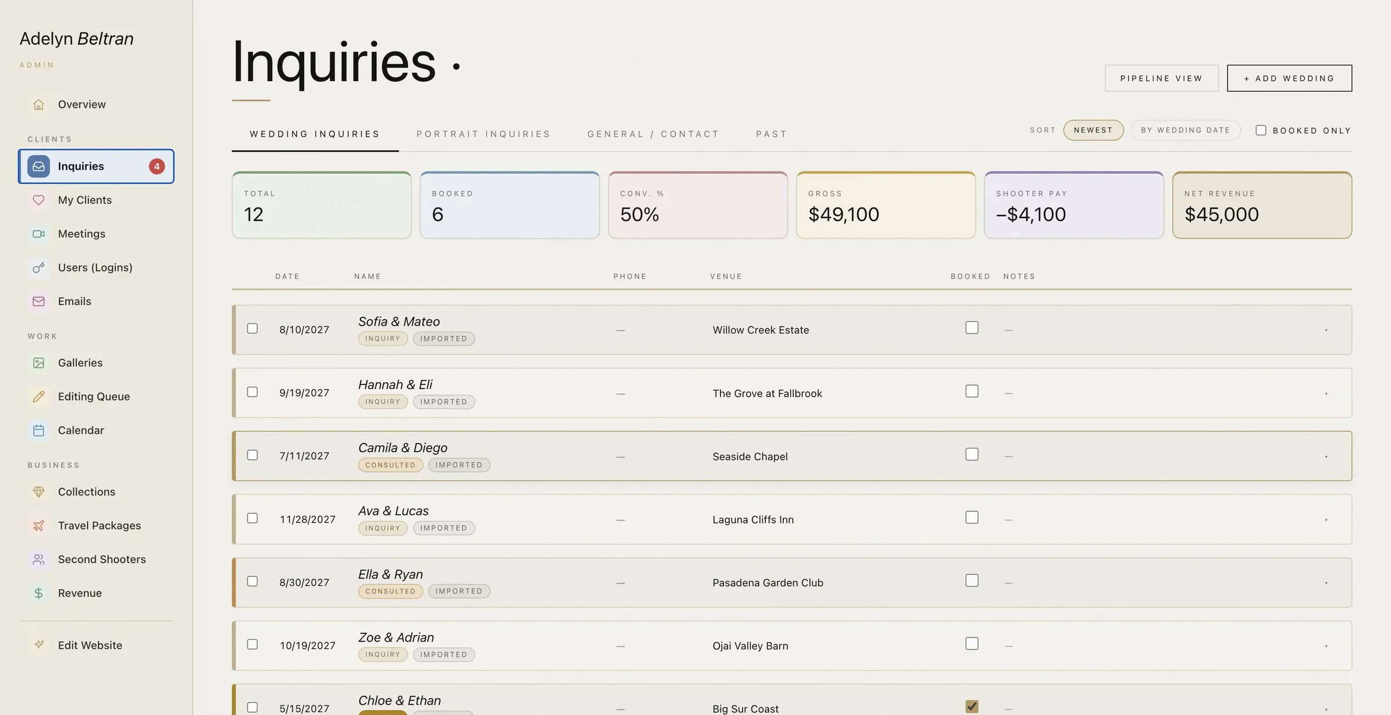Viewport: 1391px width, 715px height.
Task: Click the date 11/28/2027
Action: click(307, 519)
